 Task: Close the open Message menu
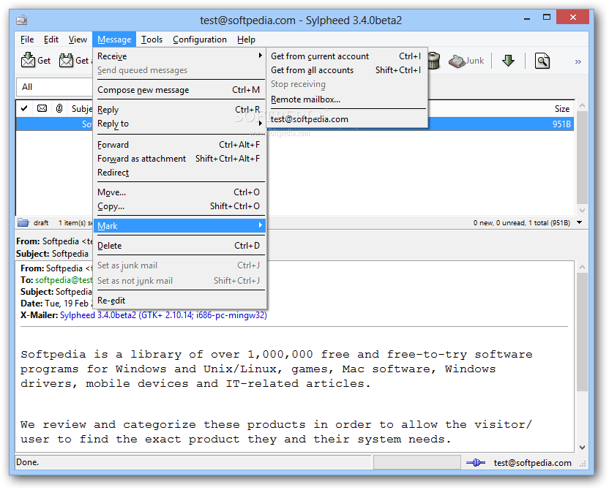coord(114,39)
